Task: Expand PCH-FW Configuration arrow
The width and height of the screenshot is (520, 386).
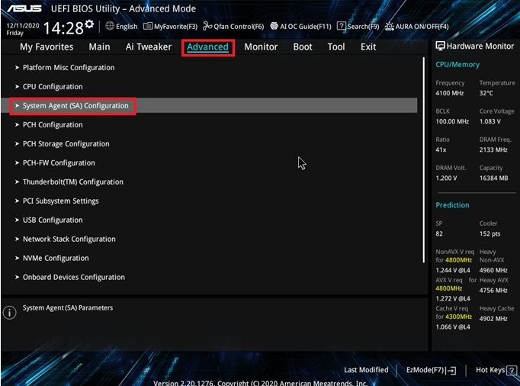Action: (x=17, y=163)
